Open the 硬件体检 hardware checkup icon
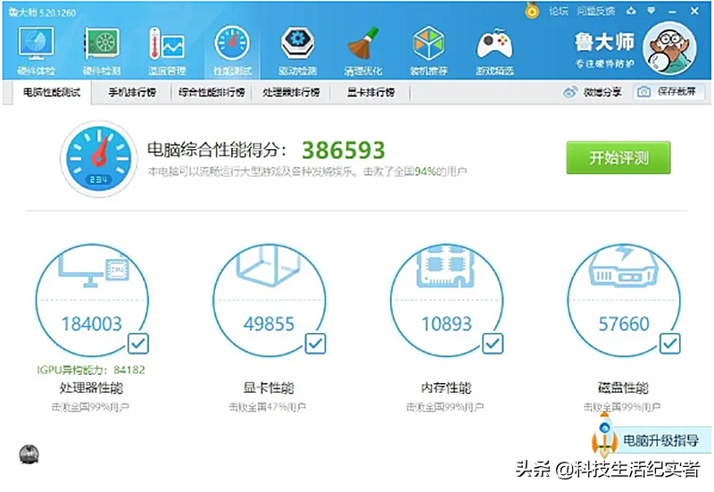 pos(36,51)
